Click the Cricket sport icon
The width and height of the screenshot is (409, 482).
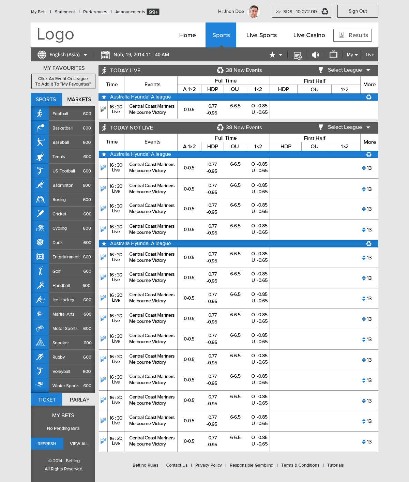coord(40,214)
